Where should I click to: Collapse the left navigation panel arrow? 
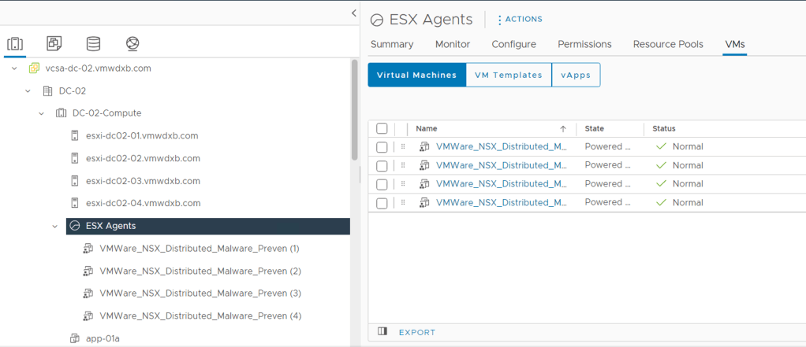pos(353,13)
